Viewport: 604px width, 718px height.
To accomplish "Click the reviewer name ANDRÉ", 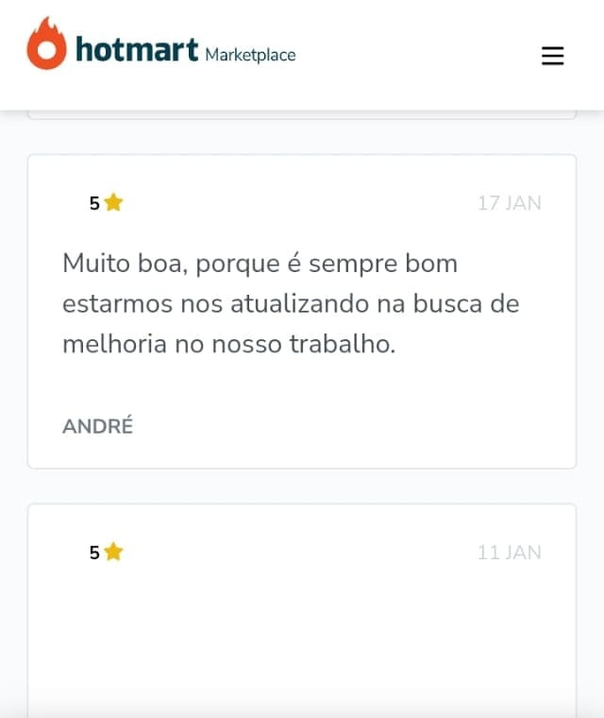I will click(x=97, y=425).
